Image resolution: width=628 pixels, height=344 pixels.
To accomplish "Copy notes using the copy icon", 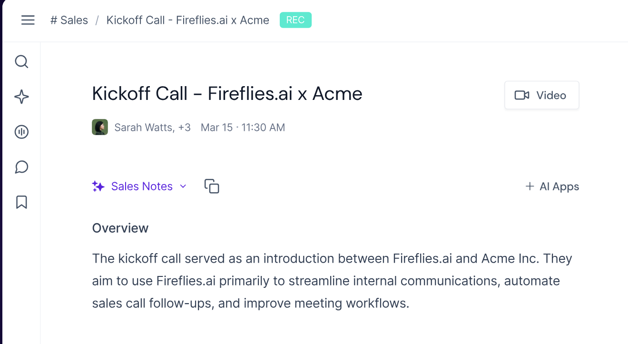I will tap(212, 186).
